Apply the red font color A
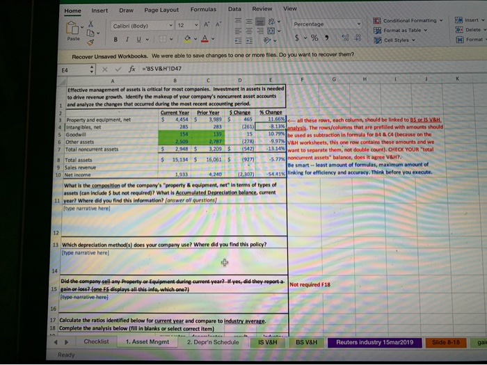The height and width of the screenshot is (365, 487). [x=205, y=39]
